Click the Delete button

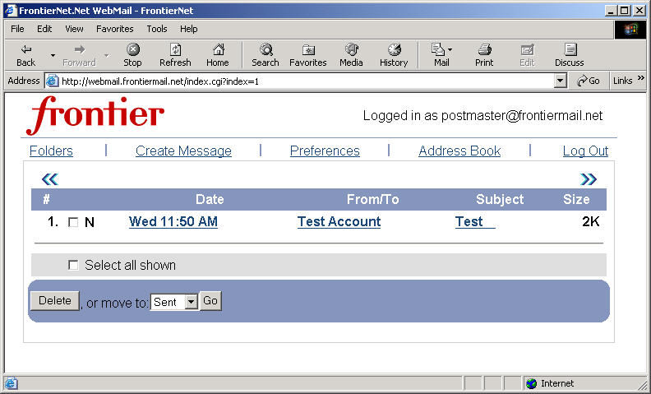[x=55, y=300]
